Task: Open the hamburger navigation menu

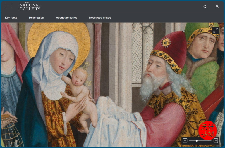Action: point(9,6)
